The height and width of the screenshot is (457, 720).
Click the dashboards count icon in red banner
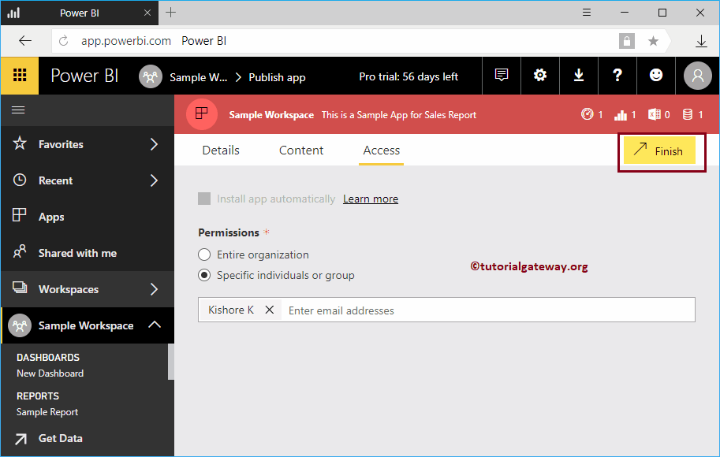[x=588, y=114]
